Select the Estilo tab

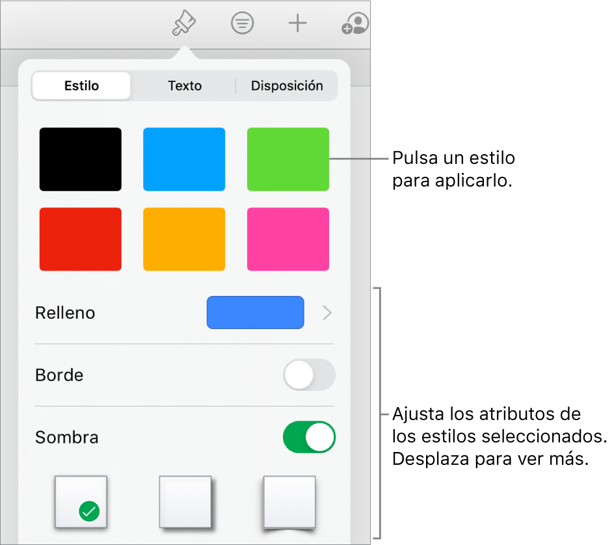(x=81, y=85)
